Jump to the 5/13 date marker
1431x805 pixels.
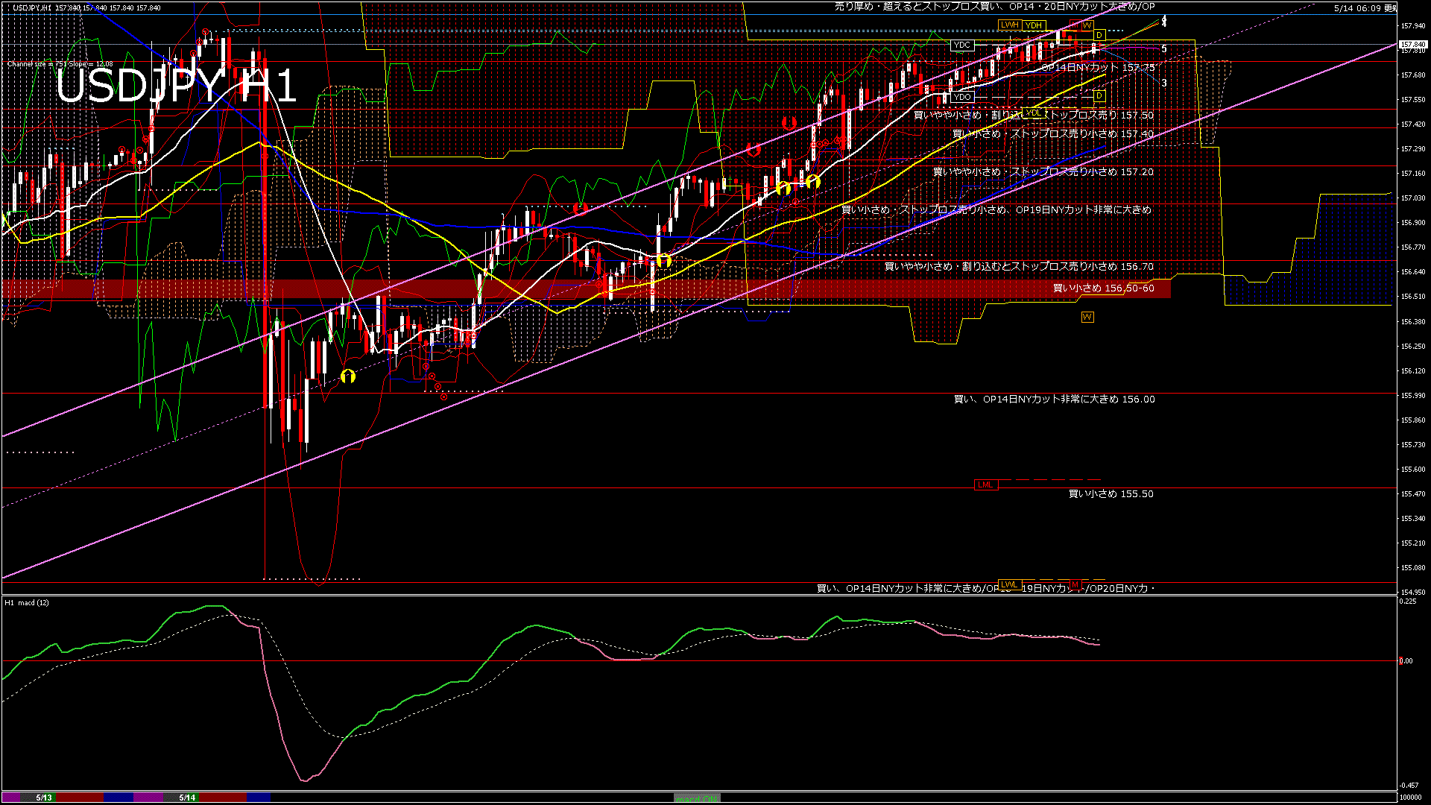click(x=44, y=798)
